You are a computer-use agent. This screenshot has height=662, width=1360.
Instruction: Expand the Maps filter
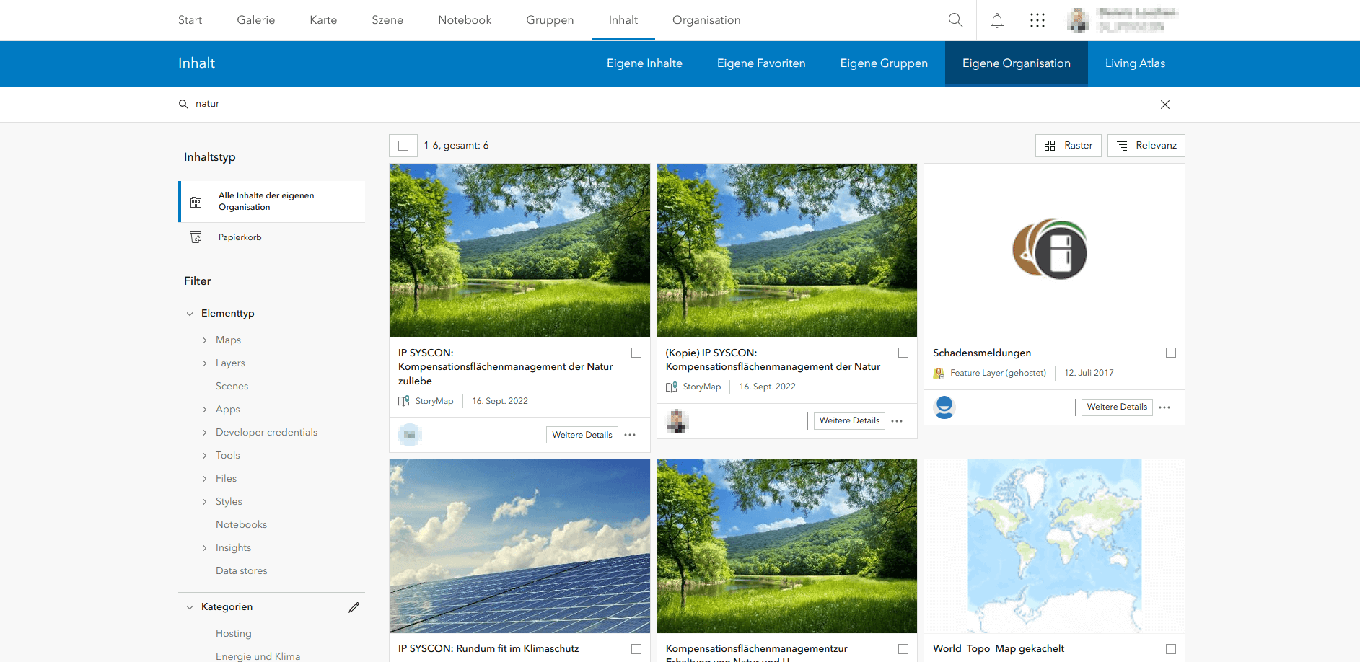tap(205, 340)
